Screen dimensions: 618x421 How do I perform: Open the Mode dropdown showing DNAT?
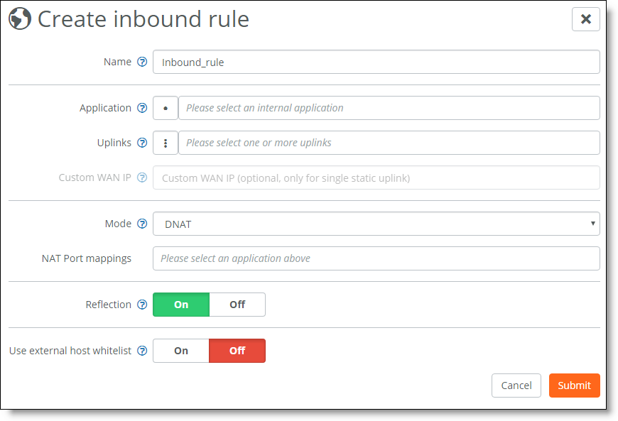click(x=376, y=224)
